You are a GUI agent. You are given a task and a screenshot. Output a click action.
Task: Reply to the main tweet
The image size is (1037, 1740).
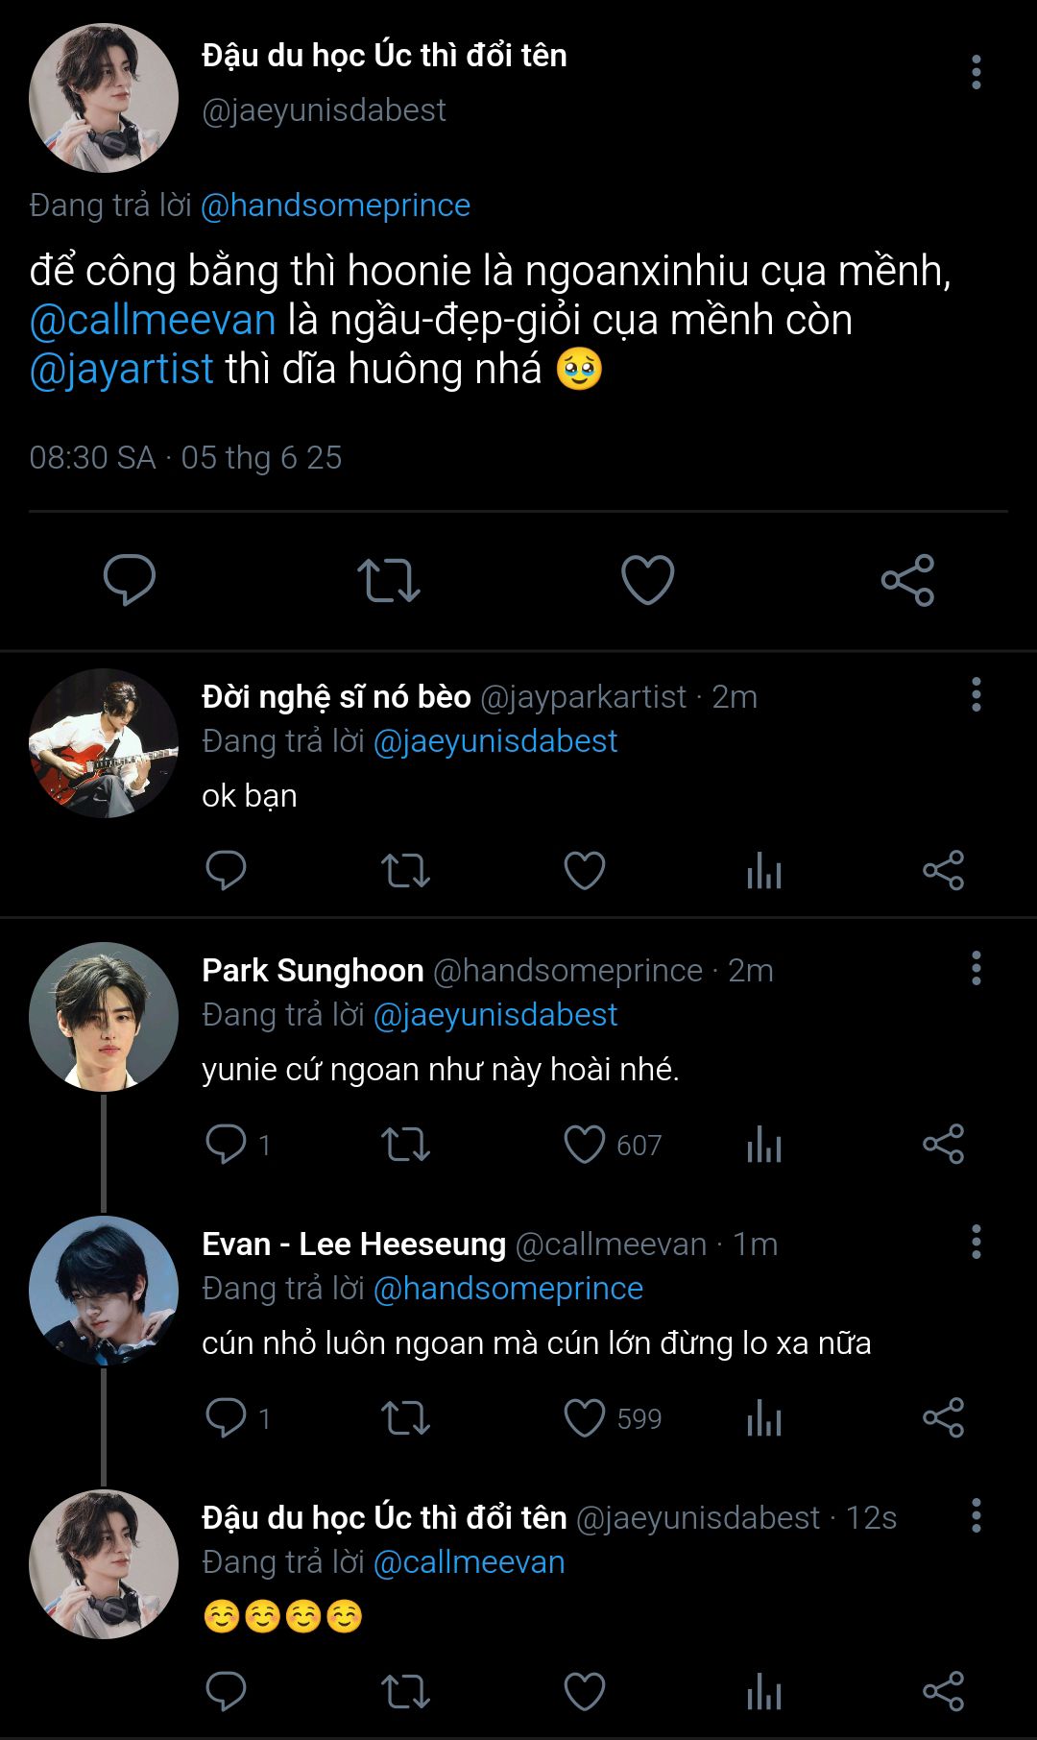pos(129,580)
